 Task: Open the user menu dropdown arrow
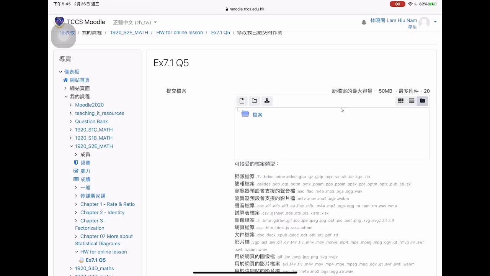pyautogui.click(x=435, y=22)
